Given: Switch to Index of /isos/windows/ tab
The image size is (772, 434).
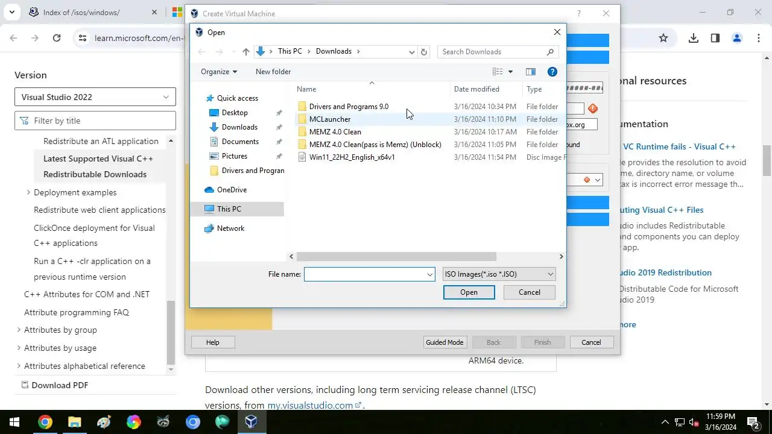Looking at the screenshot, I should pos(93,12).
